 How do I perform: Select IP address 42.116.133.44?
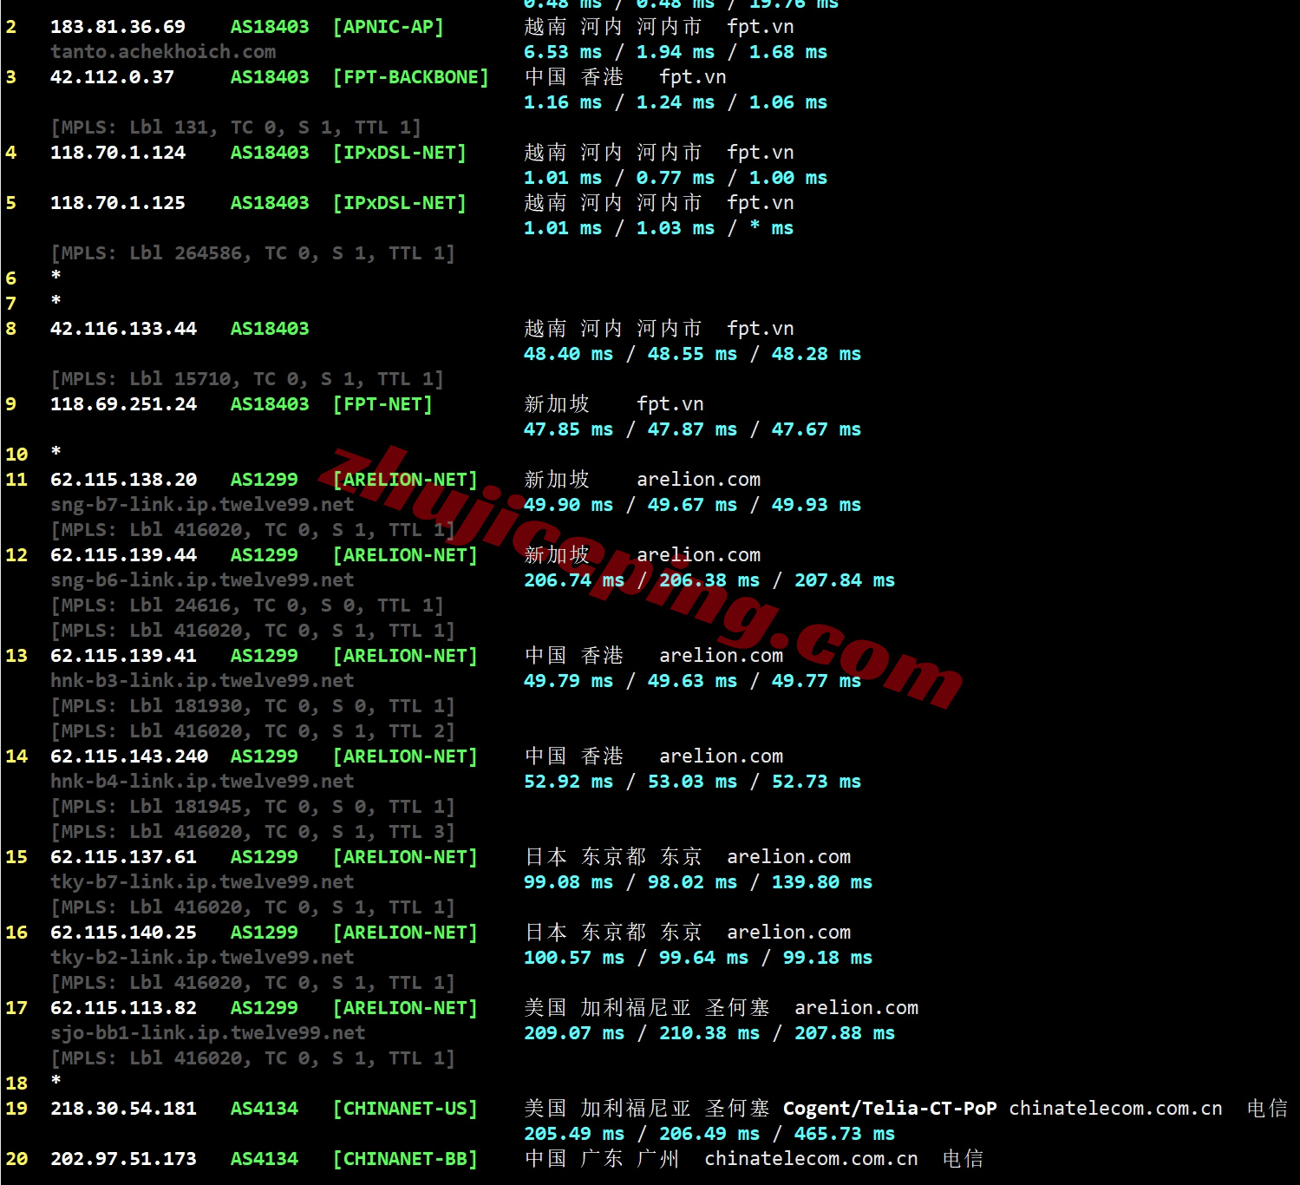click(123, 329)
